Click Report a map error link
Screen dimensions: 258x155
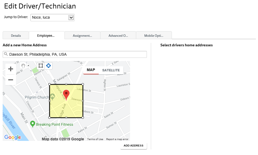point(117,139)
